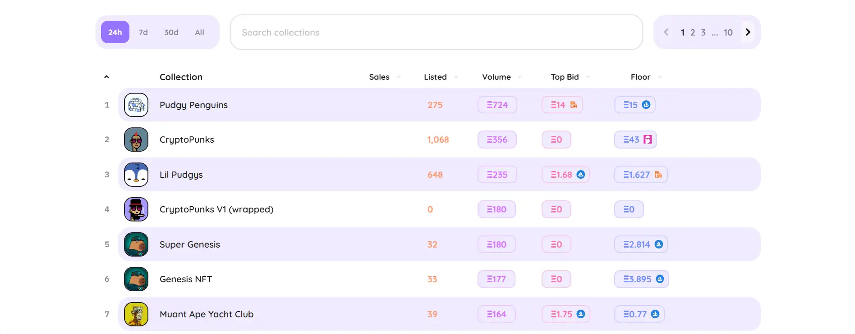Click the marketplace icon in Lil Pudgys top bid
Image resolution: width=855 pixels, height=334 pixels.
tap(581, 175)
